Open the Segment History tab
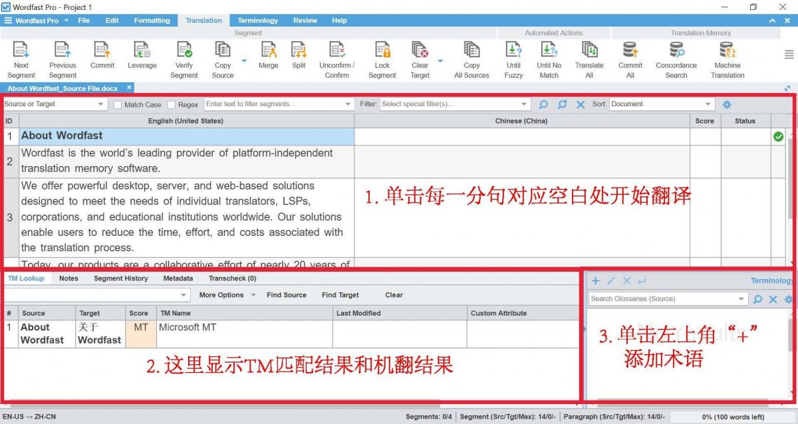The height and width of the screenshot is (424, 798). (x=121, y=278)
